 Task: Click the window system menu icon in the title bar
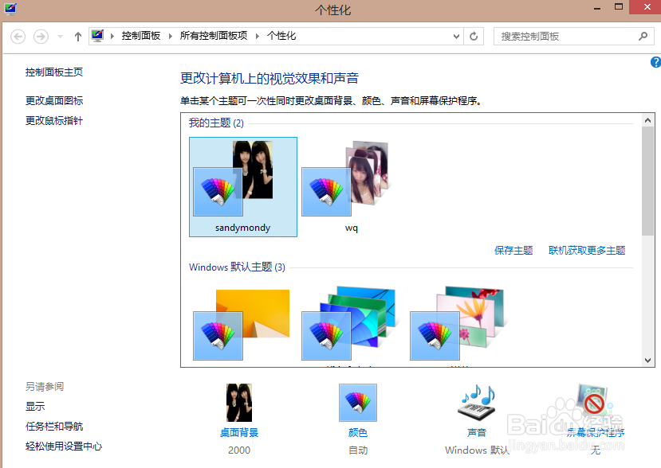[x=10, y=9]
